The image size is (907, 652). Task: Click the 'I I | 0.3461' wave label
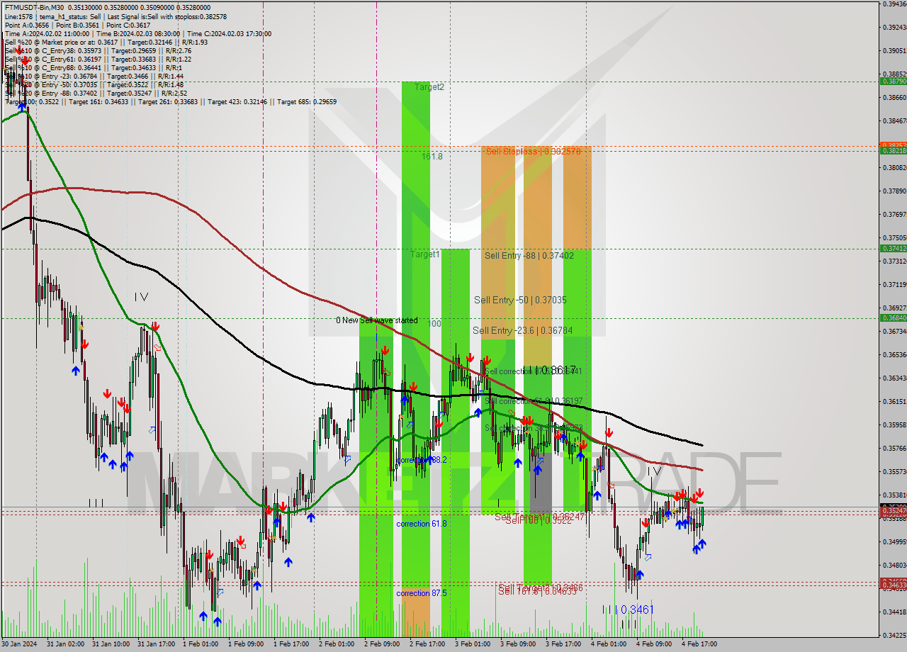628,609
